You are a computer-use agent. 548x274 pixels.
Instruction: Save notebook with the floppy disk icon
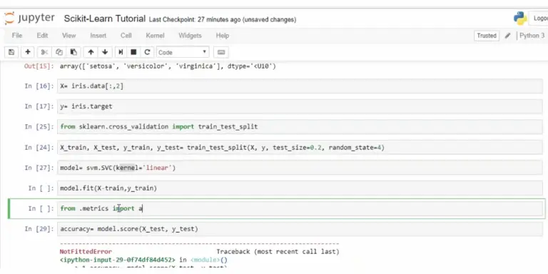coord(11,52)
